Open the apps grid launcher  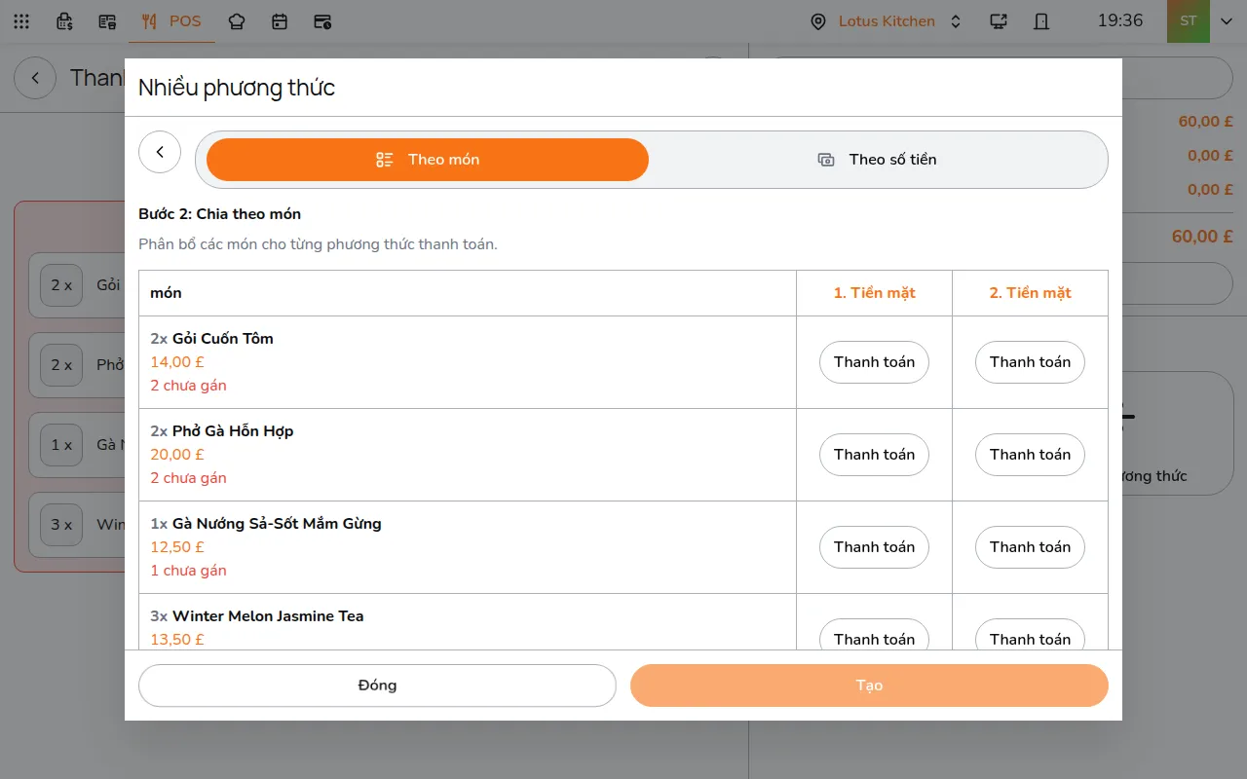21,21
